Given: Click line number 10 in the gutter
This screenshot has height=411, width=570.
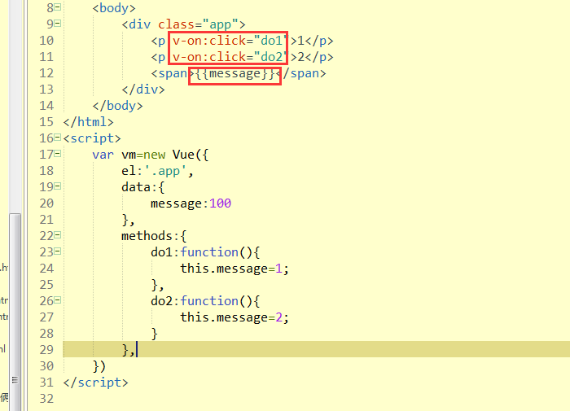Looking at the screenshot, I should point(46,41).
